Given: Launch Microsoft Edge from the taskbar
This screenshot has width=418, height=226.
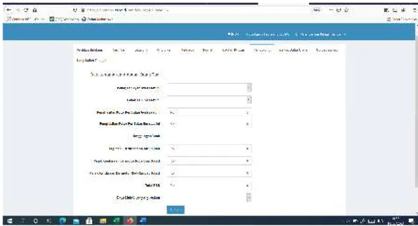Looking at the screenshot, I should pos(63,221).
